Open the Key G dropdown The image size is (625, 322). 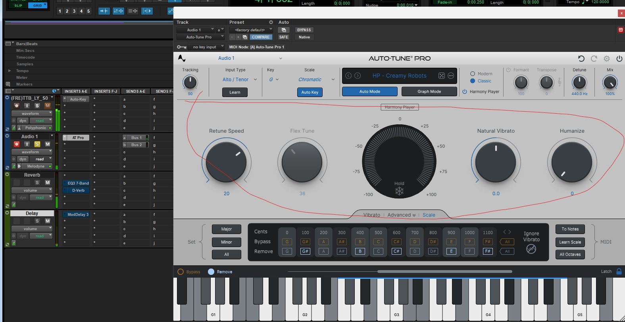click(274, 80)
